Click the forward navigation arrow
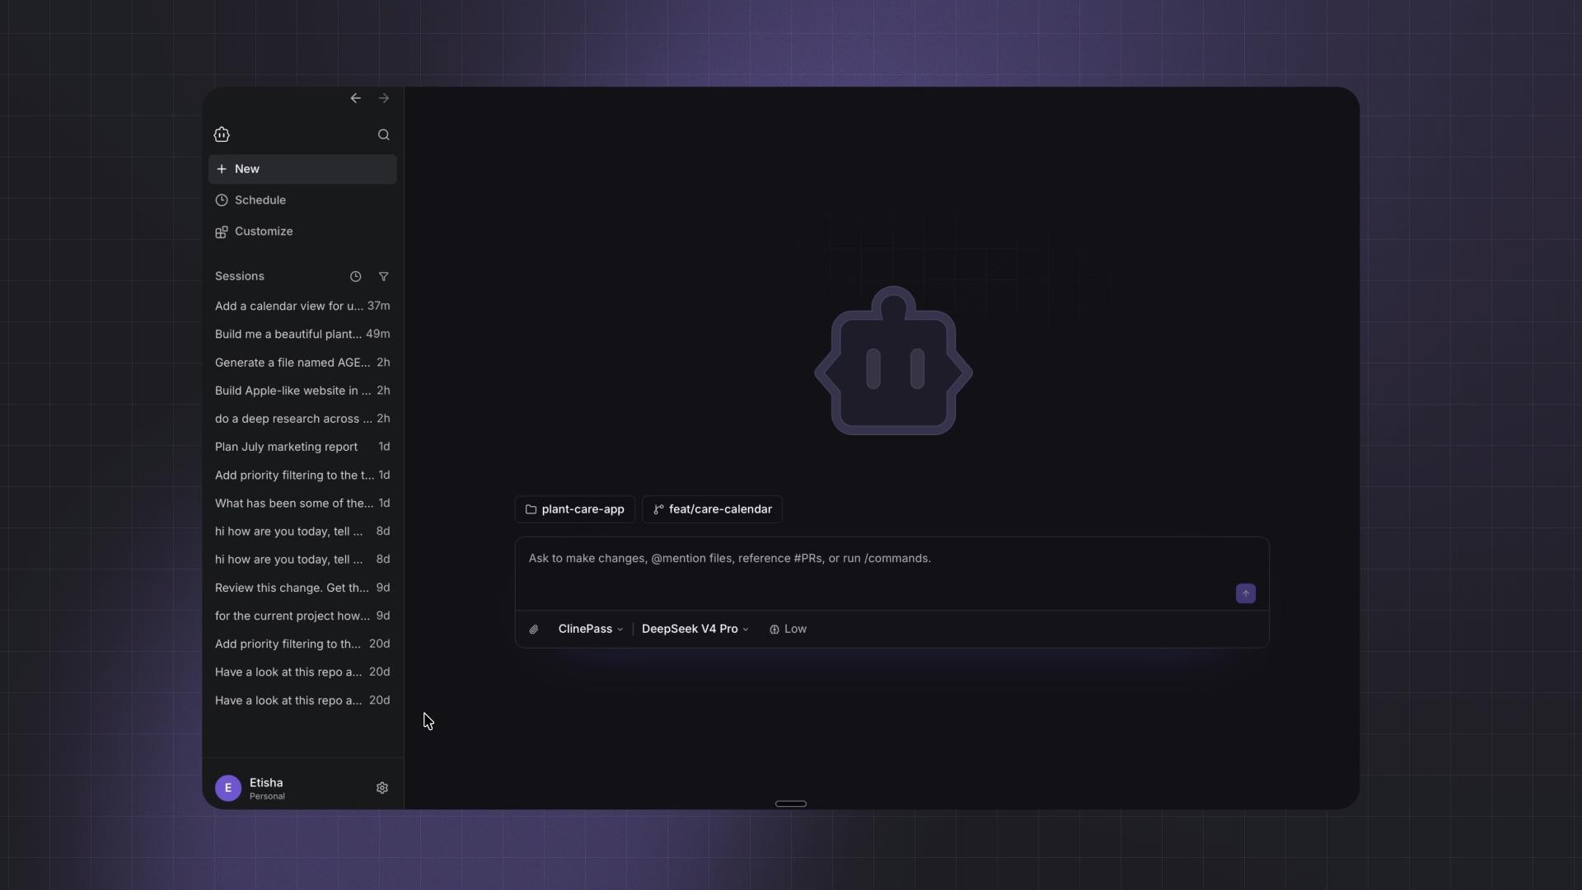This screenshot has width=1582, height=890. point(384,98)
